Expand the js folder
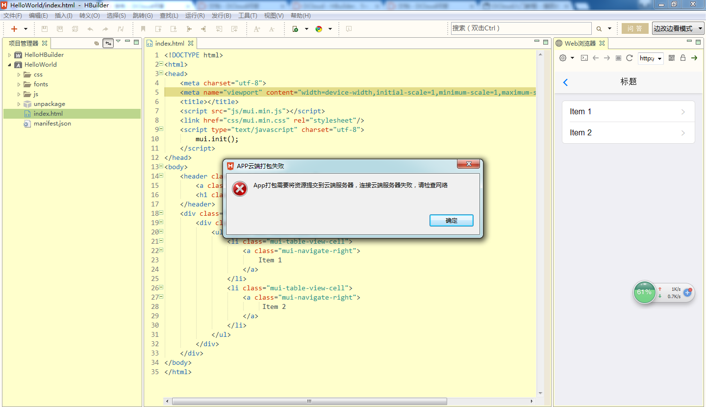 [x=19, y=94]
